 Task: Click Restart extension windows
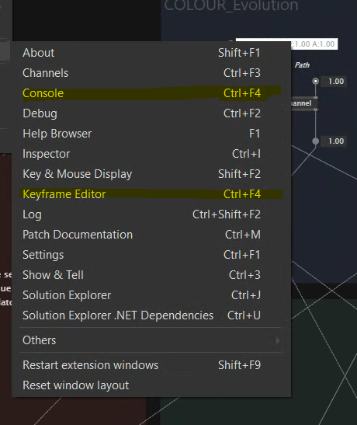[151, 365]
